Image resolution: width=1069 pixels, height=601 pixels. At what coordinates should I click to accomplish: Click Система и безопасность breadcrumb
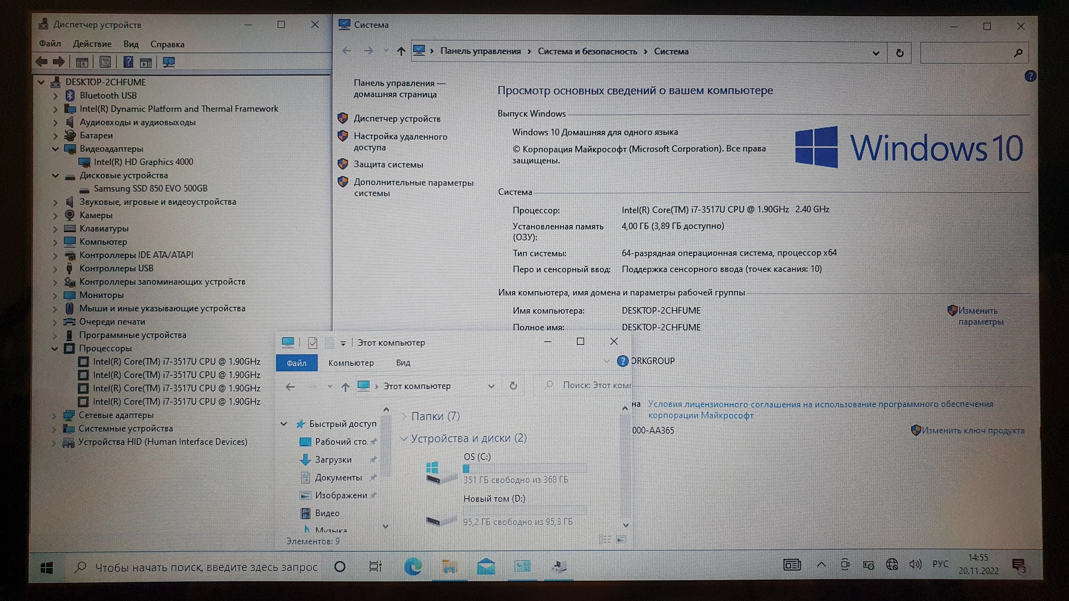587,51
